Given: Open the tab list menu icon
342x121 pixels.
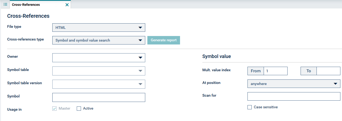Looking at the screenshot, I should pos(5,5).
